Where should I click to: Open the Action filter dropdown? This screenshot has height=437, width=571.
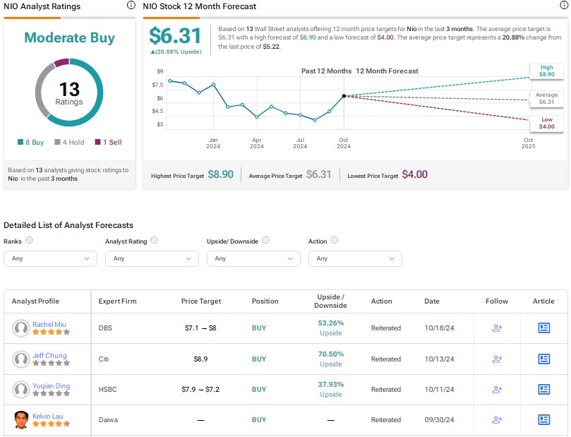355,258
